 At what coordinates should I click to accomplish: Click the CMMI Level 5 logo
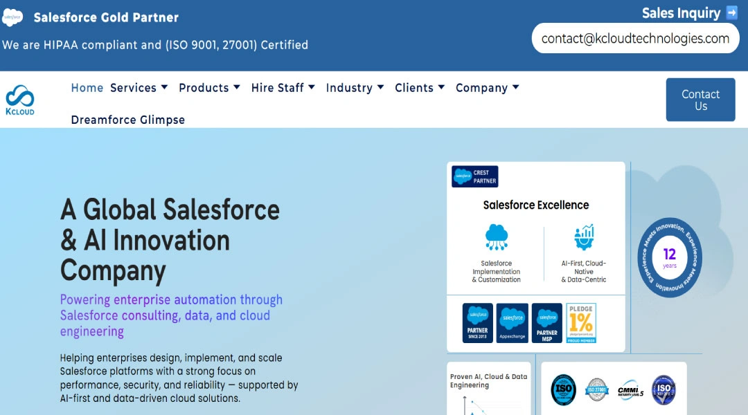point(630,389)
